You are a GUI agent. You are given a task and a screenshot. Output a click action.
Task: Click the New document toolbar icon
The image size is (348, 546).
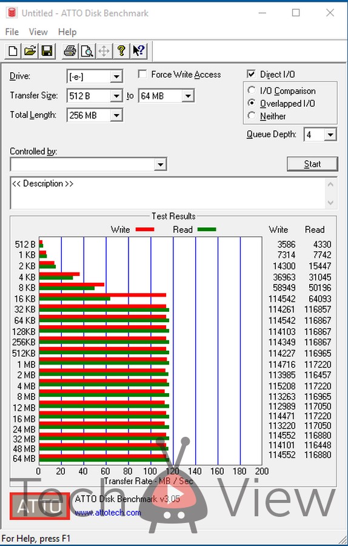13,51
